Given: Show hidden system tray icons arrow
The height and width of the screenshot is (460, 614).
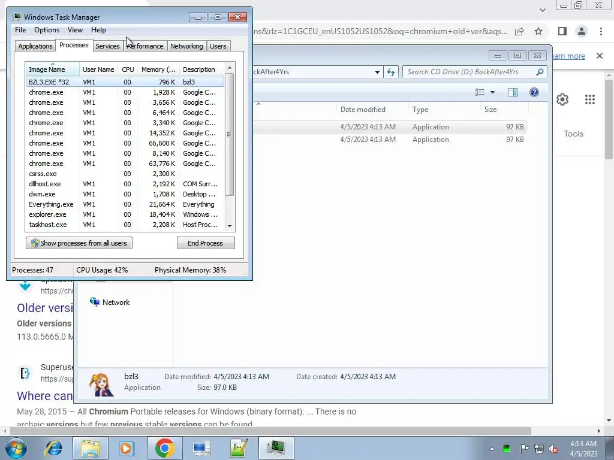Looking at the screenshot, I should coord(492,449).
